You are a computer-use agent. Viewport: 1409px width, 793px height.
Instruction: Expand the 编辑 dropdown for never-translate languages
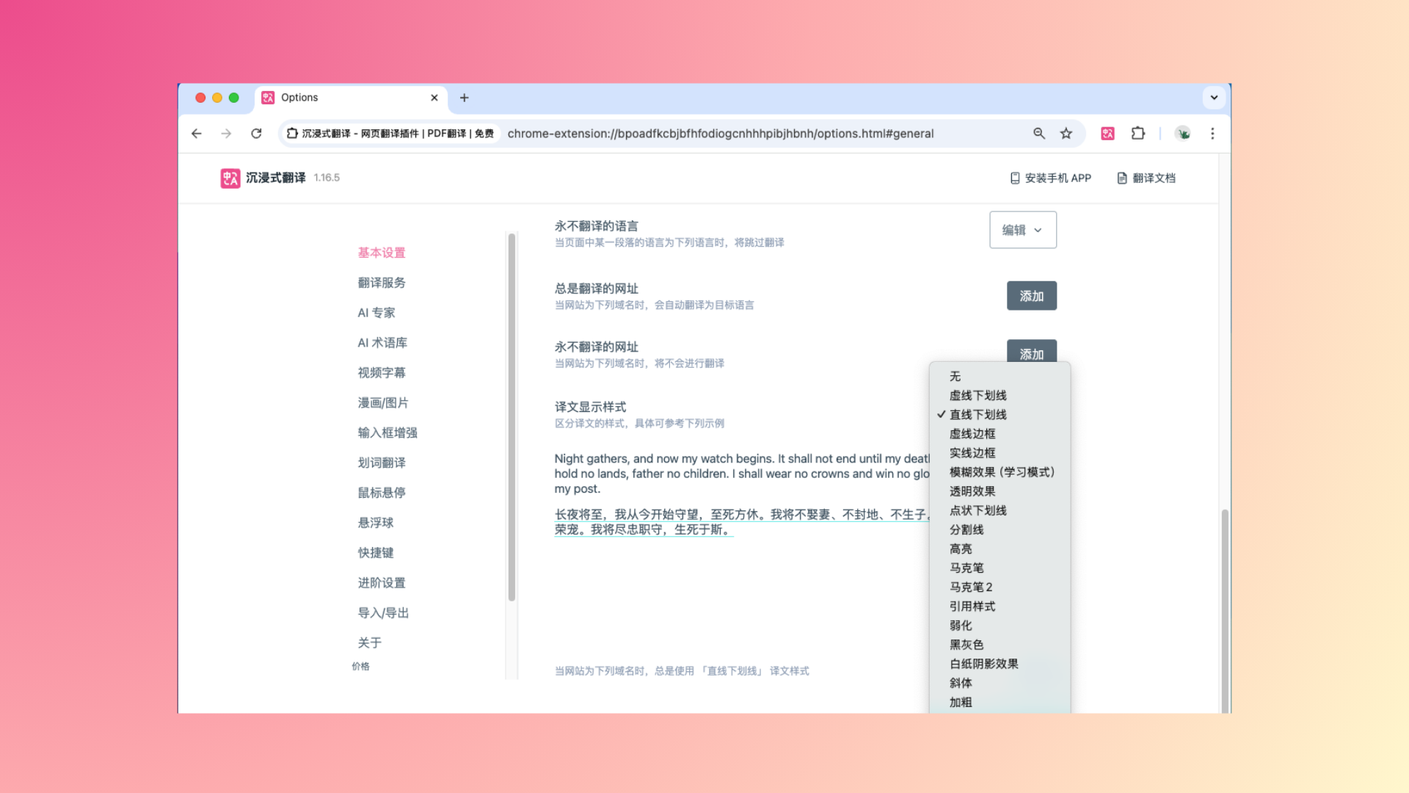(1022, 230)
